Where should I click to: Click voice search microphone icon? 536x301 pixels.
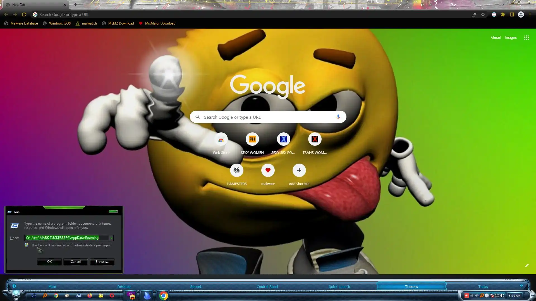(338, 117)
